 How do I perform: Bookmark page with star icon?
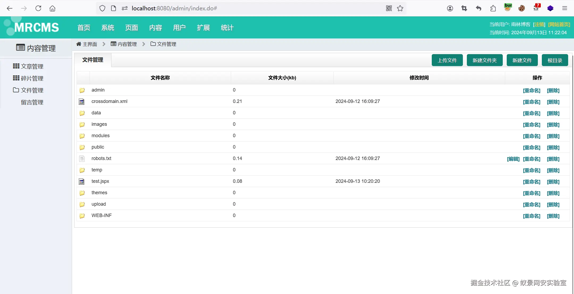(x=400, y=8)
